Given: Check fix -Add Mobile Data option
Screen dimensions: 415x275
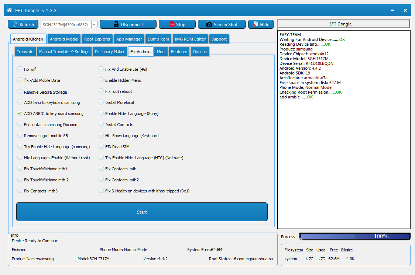Looking at the screenshot, I should [x=20, y=80].
